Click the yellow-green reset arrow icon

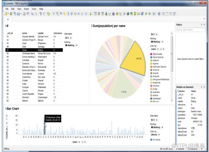click(48, 14)
